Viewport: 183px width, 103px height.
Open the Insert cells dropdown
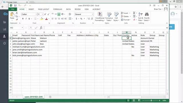click(x=130, y=13)
